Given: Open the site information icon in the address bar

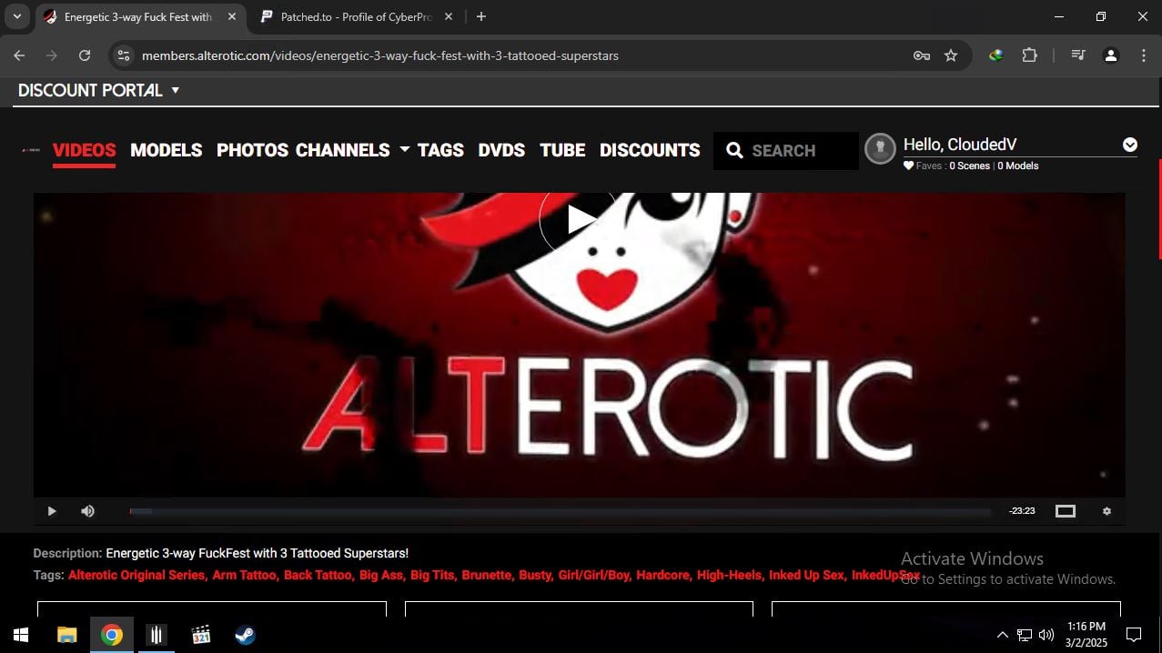Looking at the screenshot, I should click(x=125, y=55).
